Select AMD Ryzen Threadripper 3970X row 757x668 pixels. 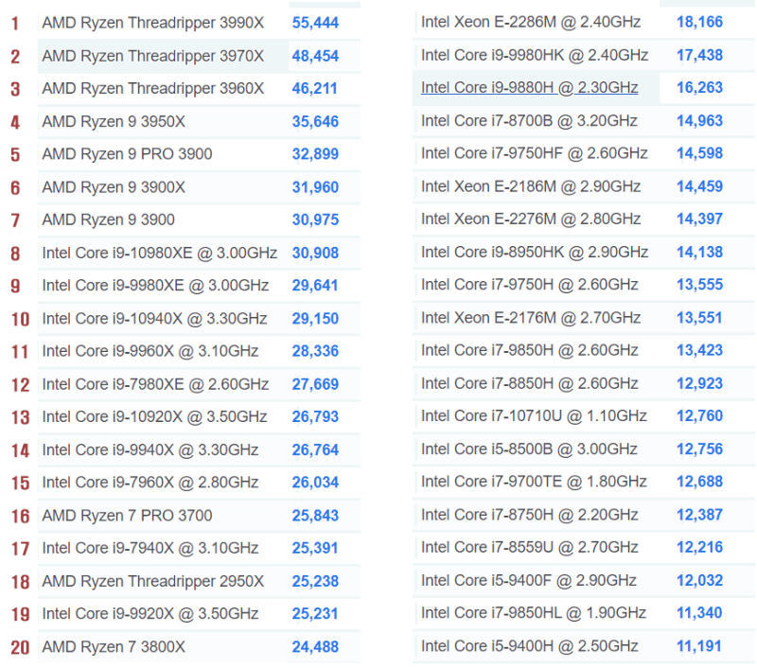click(199, 56)
